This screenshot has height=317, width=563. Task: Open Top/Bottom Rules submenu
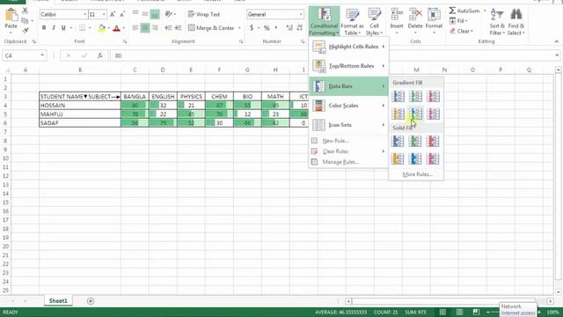[348, 66]
